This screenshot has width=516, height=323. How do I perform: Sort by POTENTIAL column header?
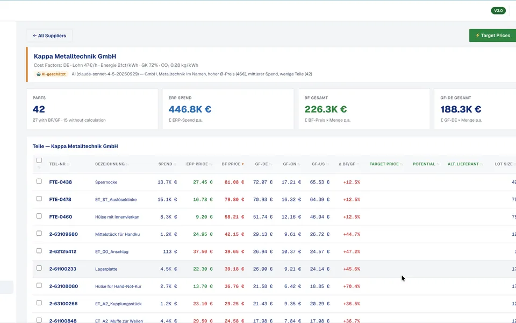coord(424,164)
